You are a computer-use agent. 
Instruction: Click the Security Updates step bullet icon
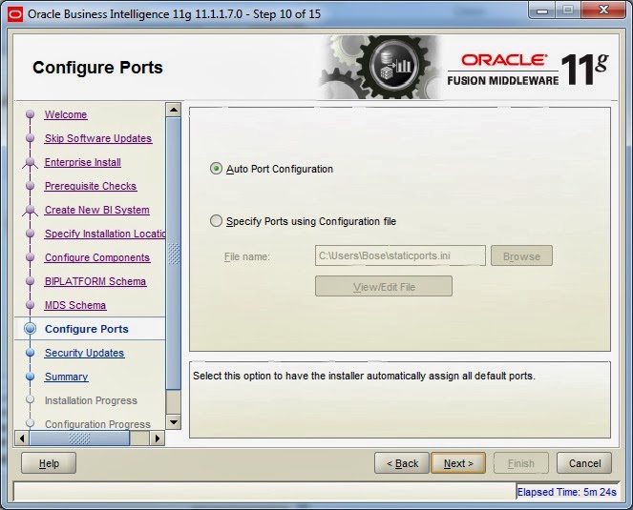click(30, 353)
